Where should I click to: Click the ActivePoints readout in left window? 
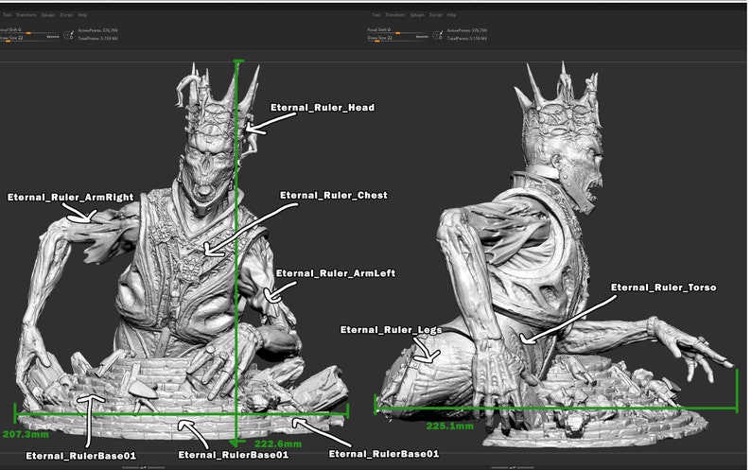pos(97,30)
